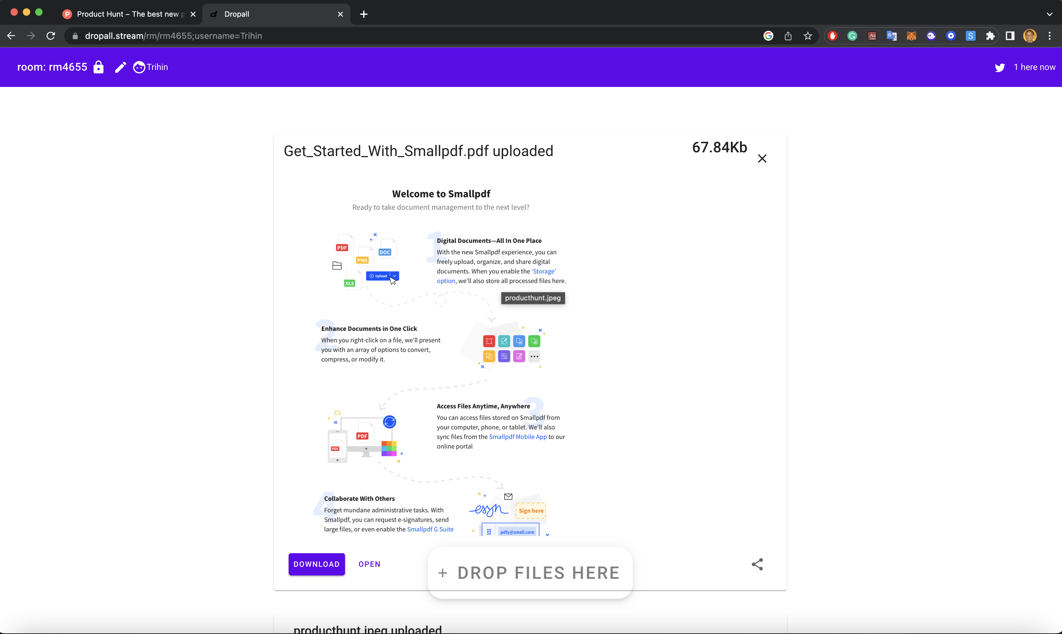1062x634 pixels.
Task: Click the Get_Started_With_Smallpdf.pdf uploaded heading
Action: [x=418, y=151]
